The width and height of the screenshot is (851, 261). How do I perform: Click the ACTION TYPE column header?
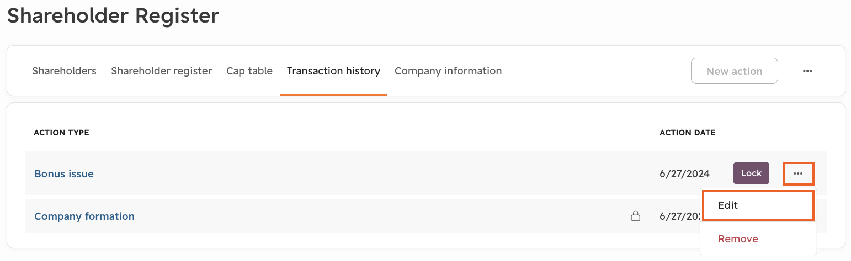click(x=61, y=133)
